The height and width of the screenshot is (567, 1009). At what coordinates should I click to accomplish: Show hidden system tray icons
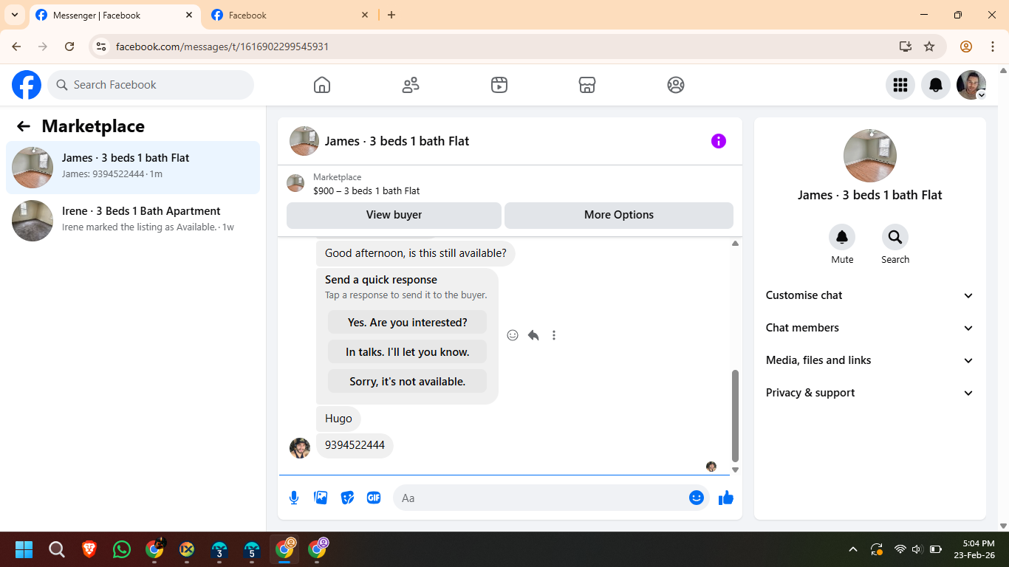pyautogui.click(x=853, y=549)
